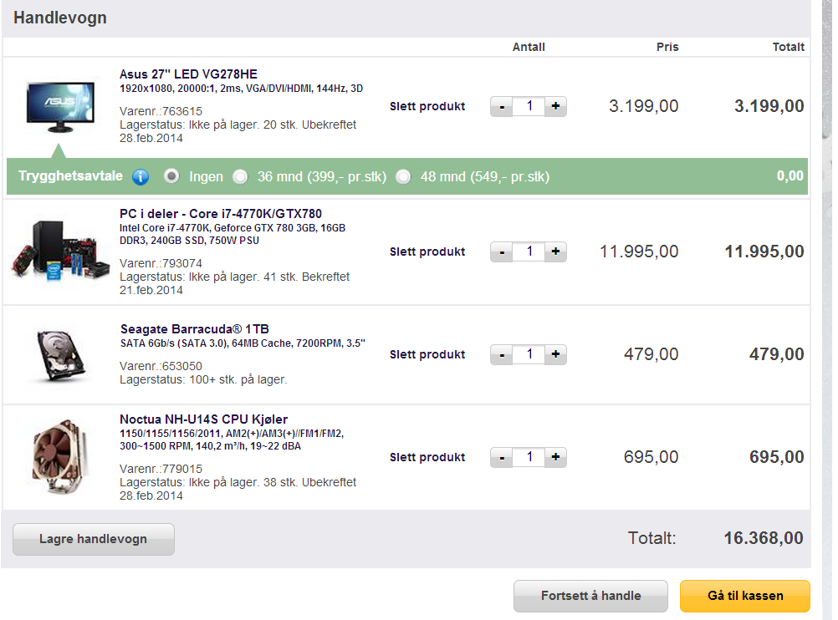The width and height of the screenshot is (838, 620).
Task: Remove Seagate Barracuda with Slett produkt
Action: click(x=427, y=354)
